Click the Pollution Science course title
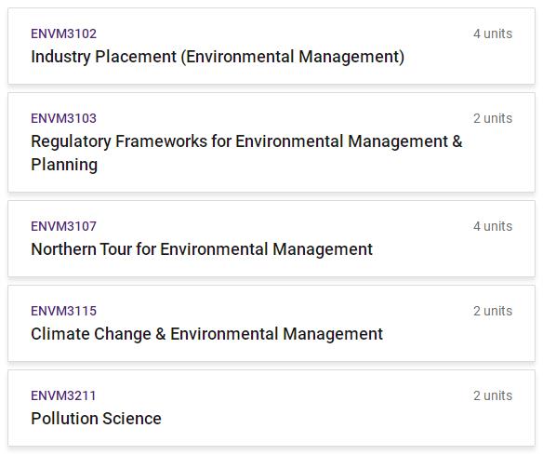543x455 pixels. [96, 419]
